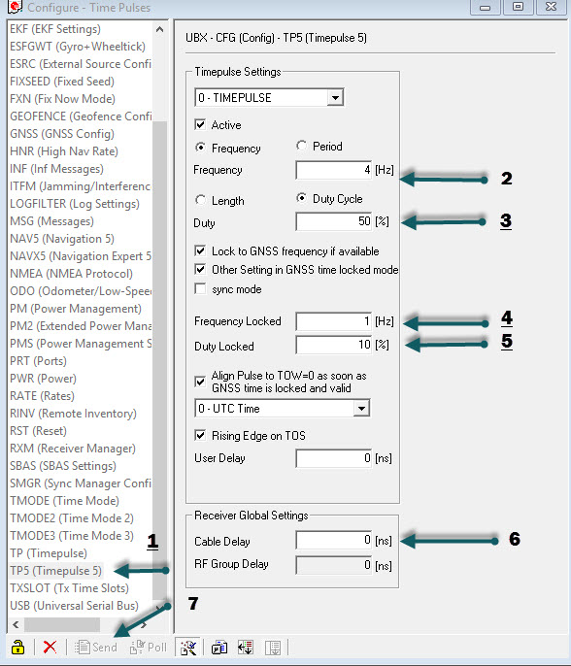Uncheck the Active checkbox
571x666 pixels.
coord(200,124)
